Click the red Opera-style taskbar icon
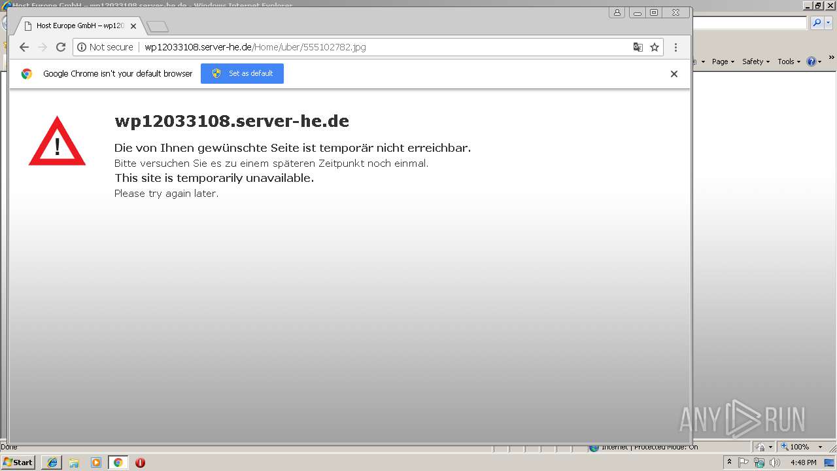 tap(140, 462)
